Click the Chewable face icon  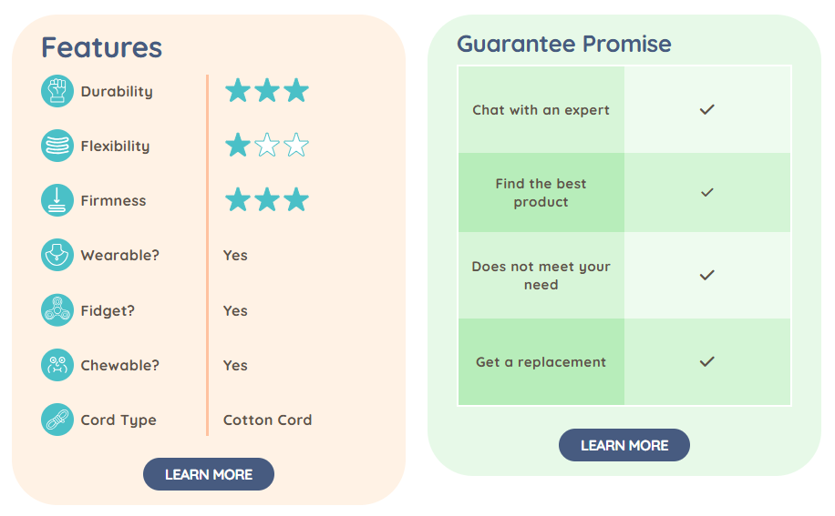(57, 365)
